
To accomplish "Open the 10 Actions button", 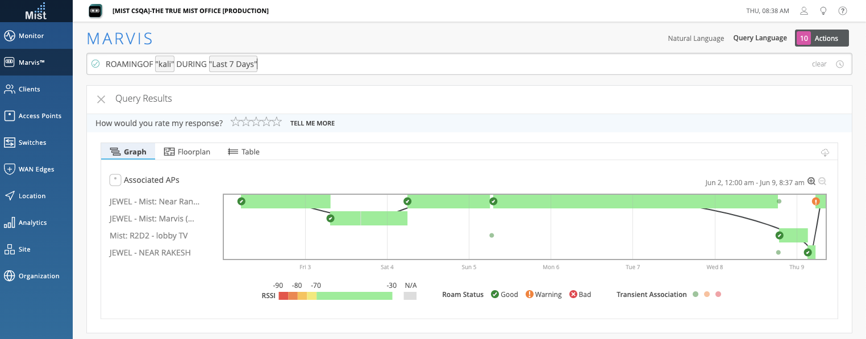I will coord(821,38).
